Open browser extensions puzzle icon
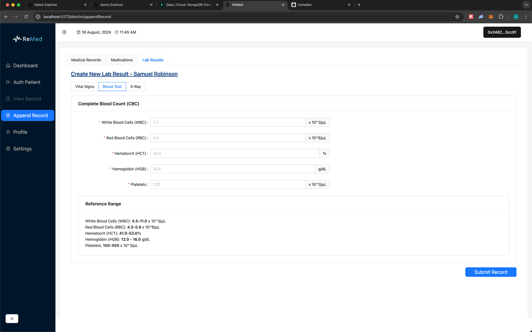Screen dimensions: 532x332 (x=501, y=17)
